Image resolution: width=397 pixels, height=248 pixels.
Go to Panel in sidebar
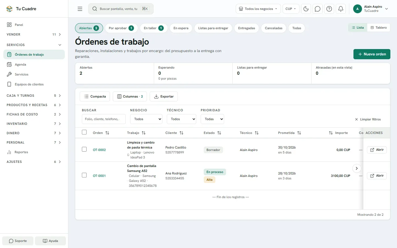[x=34, y=25]
